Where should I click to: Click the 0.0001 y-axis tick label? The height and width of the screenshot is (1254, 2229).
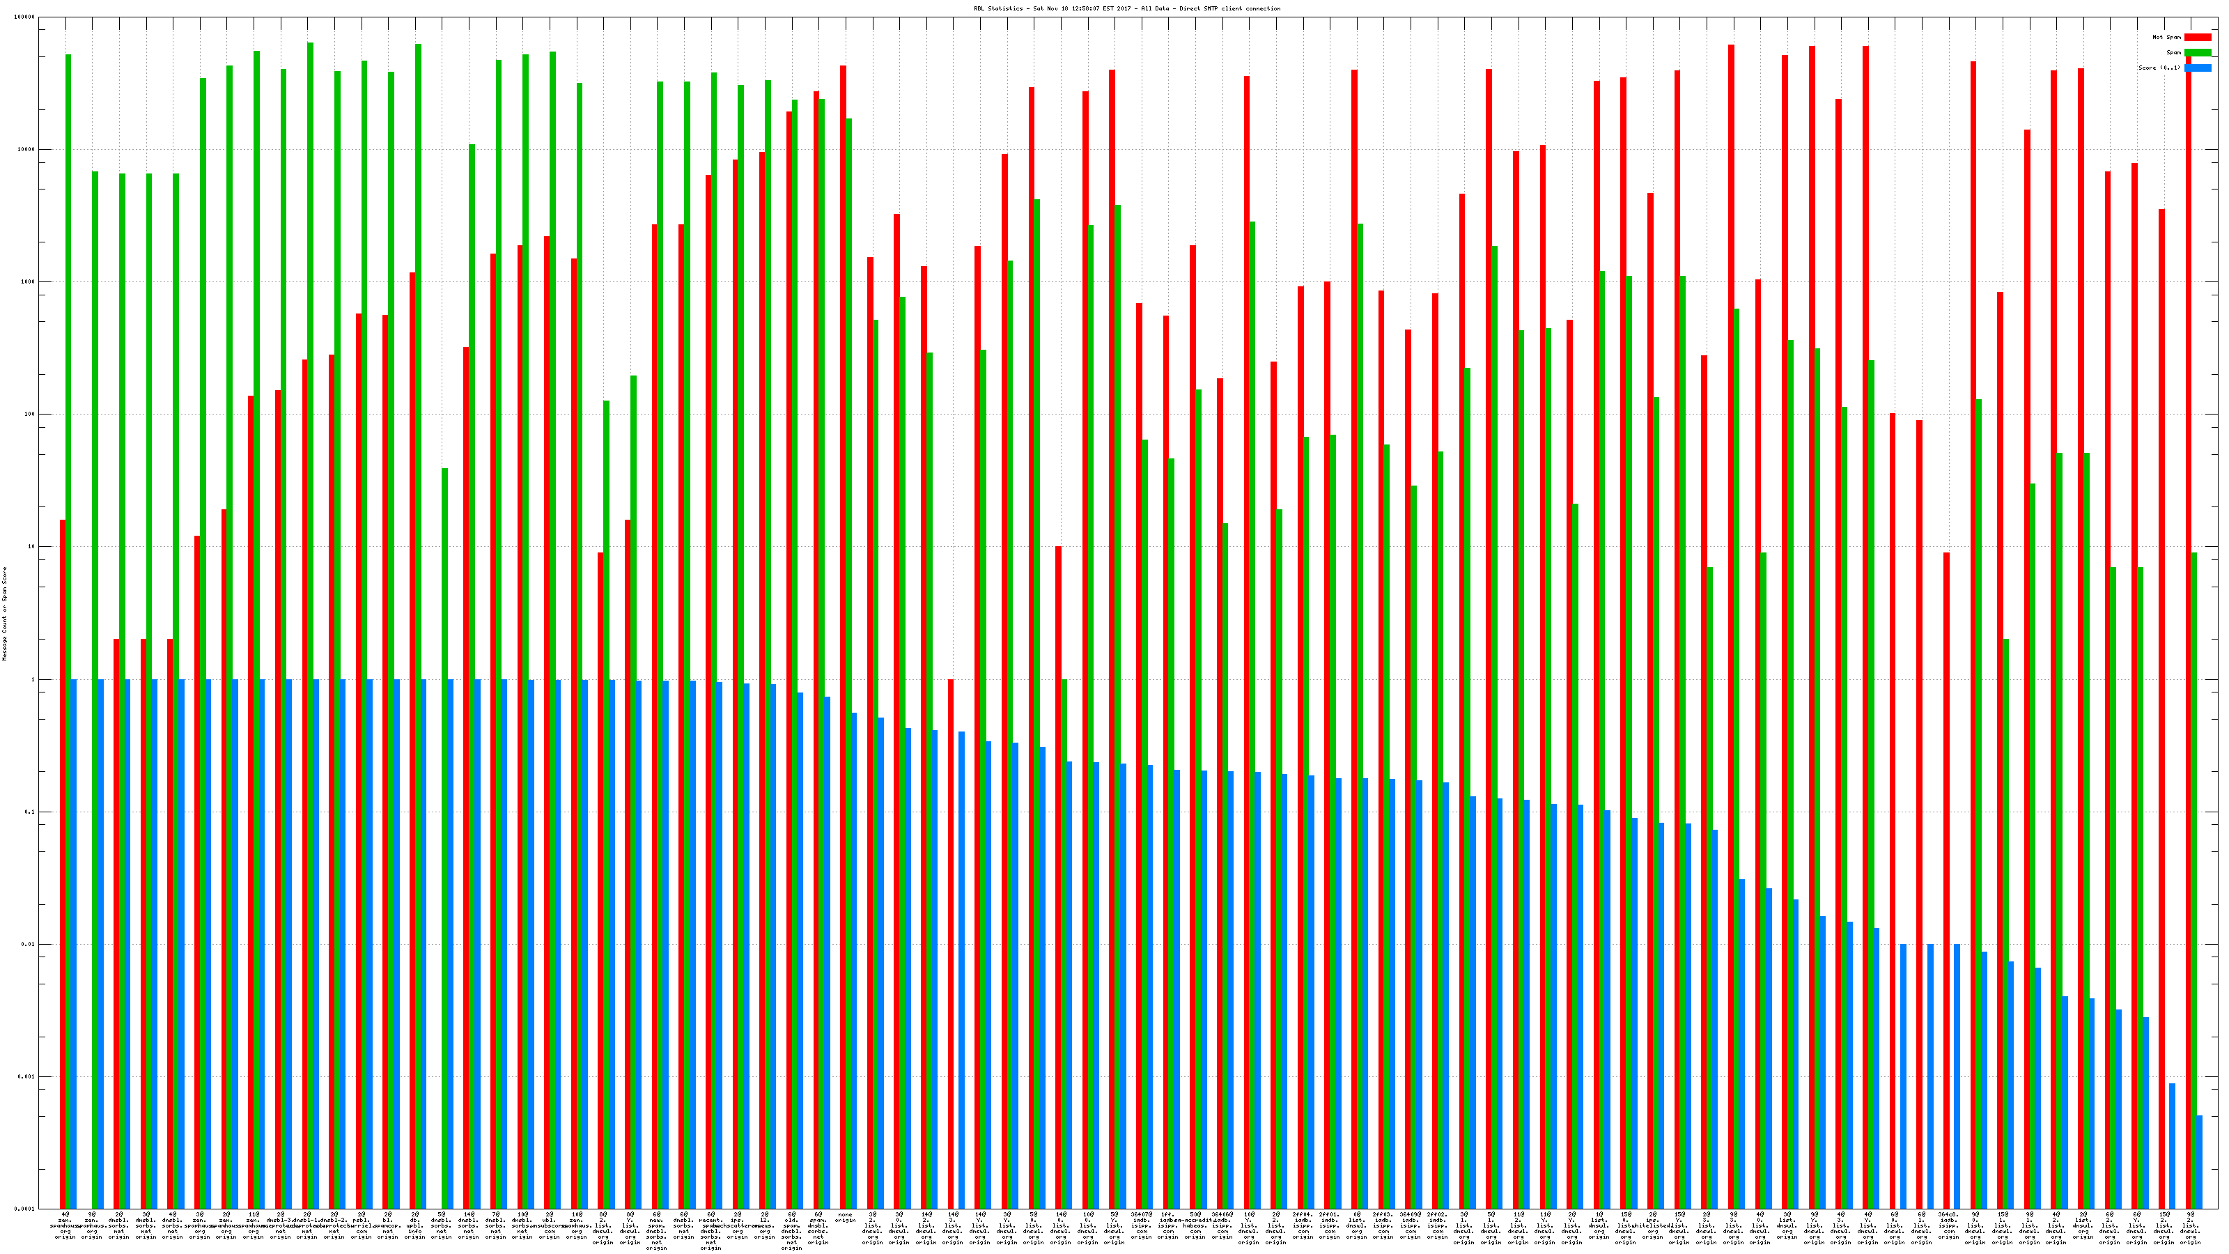click(x=25, y=1209)
